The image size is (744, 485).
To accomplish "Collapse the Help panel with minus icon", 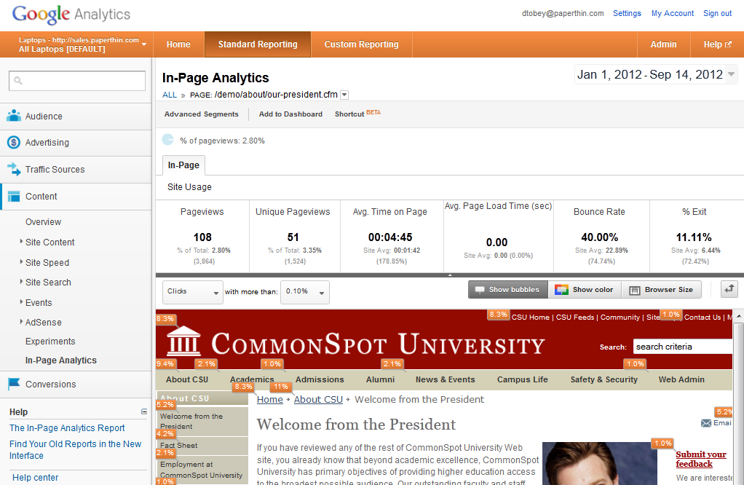I will [143, 411].
